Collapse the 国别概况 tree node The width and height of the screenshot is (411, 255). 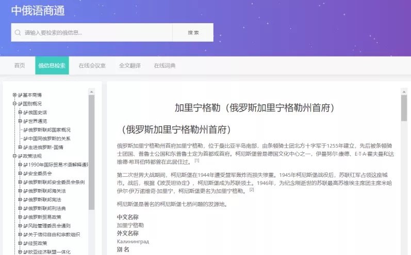(14, 104)
